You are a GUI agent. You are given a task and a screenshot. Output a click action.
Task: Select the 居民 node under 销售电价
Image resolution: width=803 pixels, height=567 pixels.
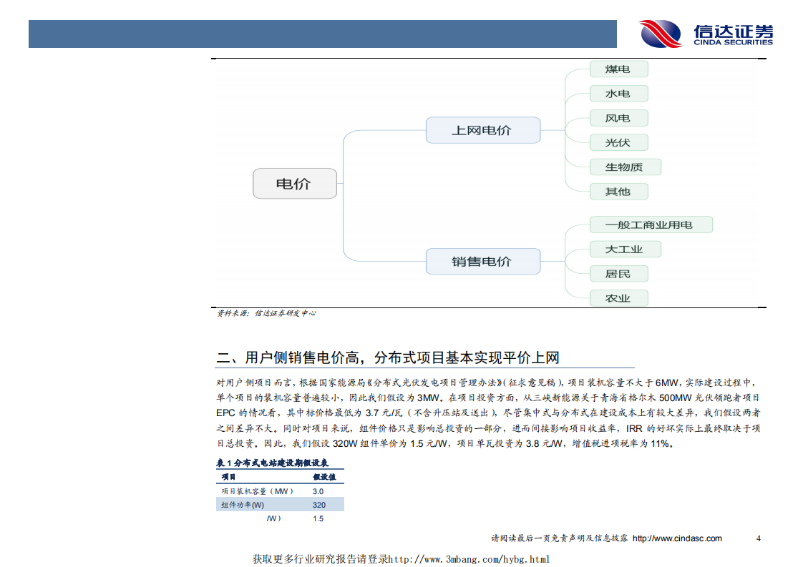point(618,273)
